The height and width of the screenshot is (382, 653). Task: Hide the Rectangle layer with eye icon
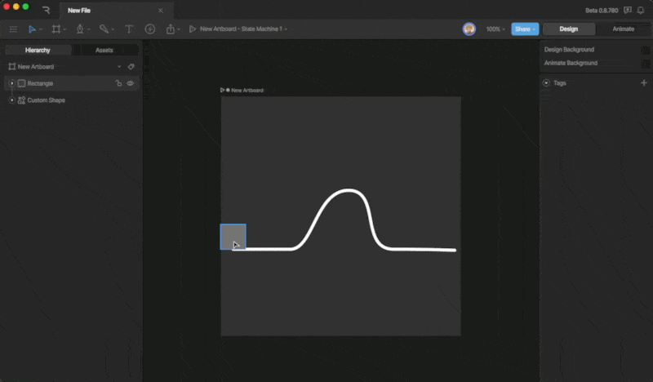130,83
